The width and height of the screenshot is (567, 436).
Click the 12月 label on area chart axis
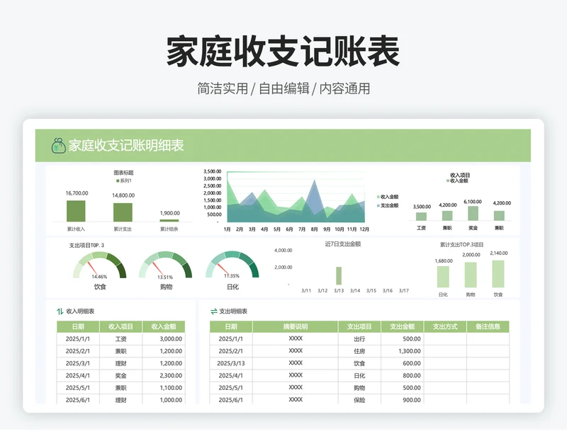[x=364, y=229]
